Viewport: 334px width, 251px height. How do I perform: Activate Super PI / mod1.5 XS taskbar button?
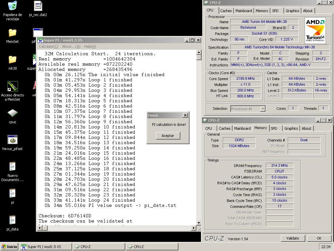pyautogui.click(x=46, y=247)
